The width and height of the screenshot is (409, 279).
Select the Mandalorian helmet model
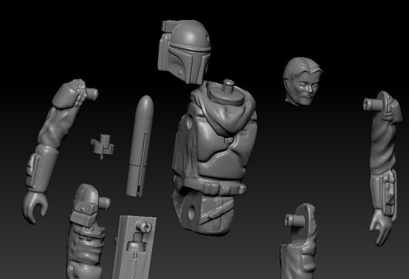click(184, 51)
